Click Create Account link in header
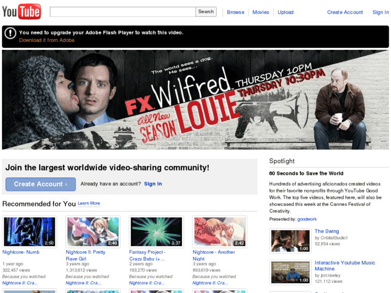This screenshot has width=391, height=293. coord(345,12)
